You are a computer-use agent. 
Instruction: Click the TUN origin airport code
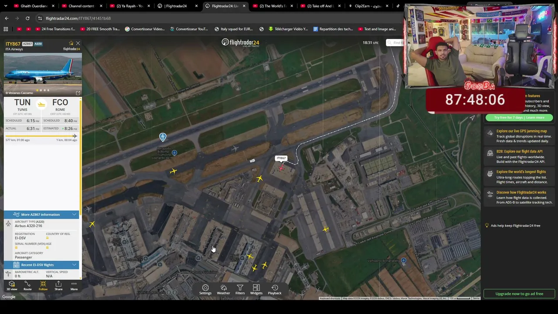click(x=22, y=102)
